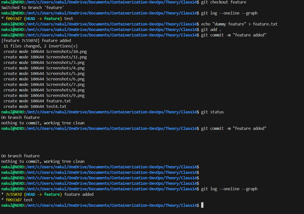Click the 'Screenshots/8.png' create mode line

click(44, 90)
